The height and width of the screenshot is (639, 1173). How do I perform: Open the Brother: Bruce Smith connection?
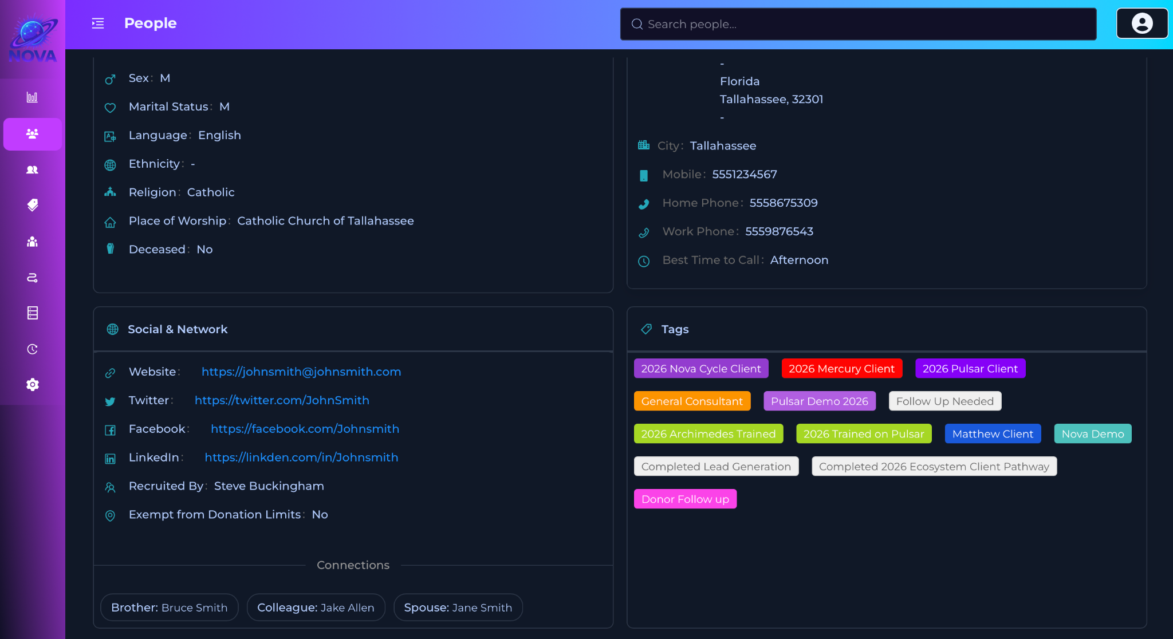[169, 608]
